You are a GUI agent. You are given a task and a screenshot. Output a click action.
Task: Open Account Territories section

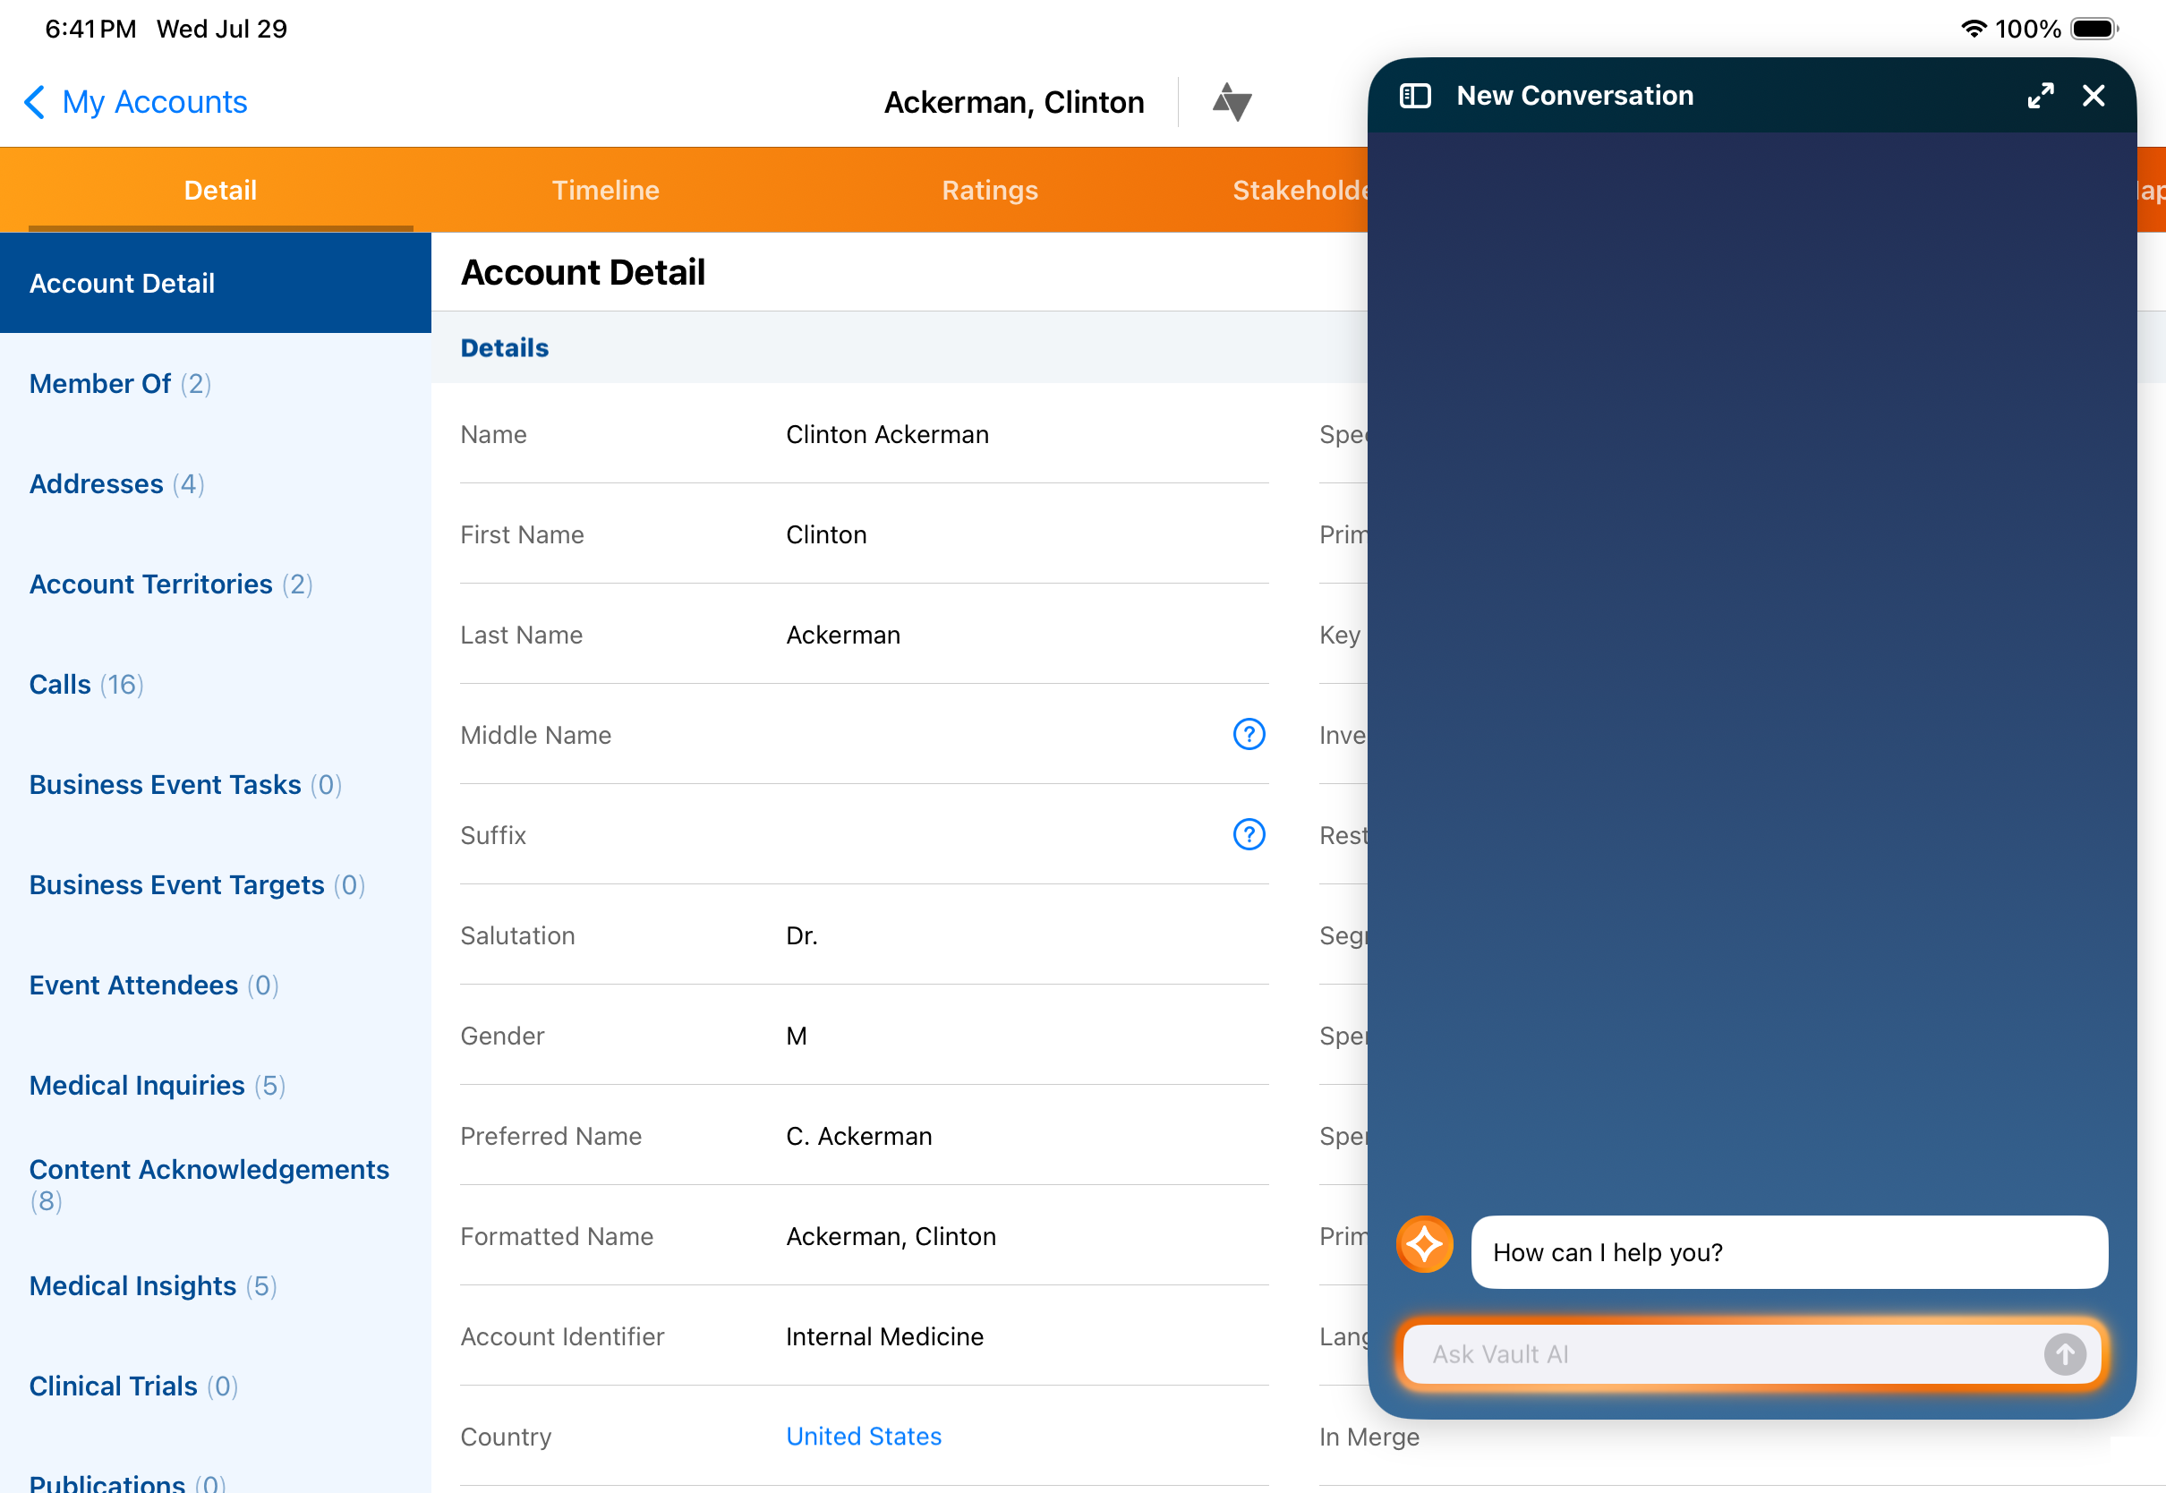pyautogui.click(x=215, y=584)
